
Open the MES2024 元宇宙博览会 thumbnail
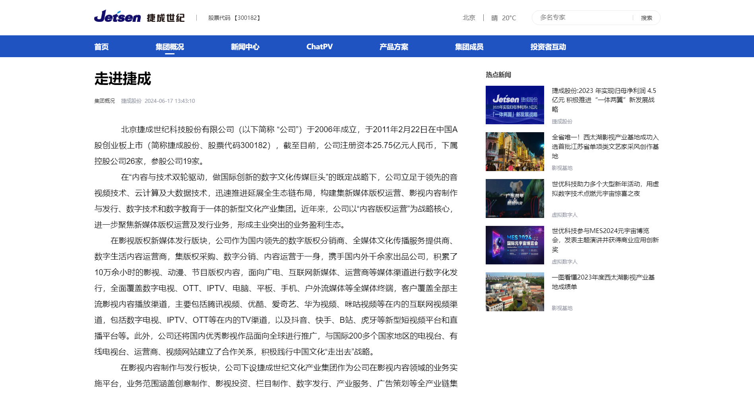(x=515, y=245)
